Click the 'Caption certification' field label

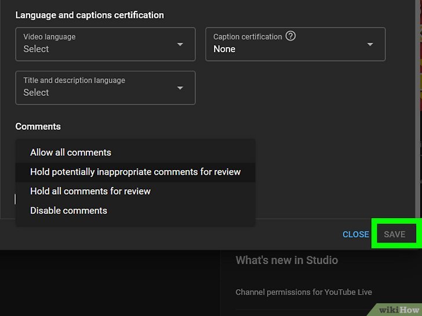click(x=248, y=36)
